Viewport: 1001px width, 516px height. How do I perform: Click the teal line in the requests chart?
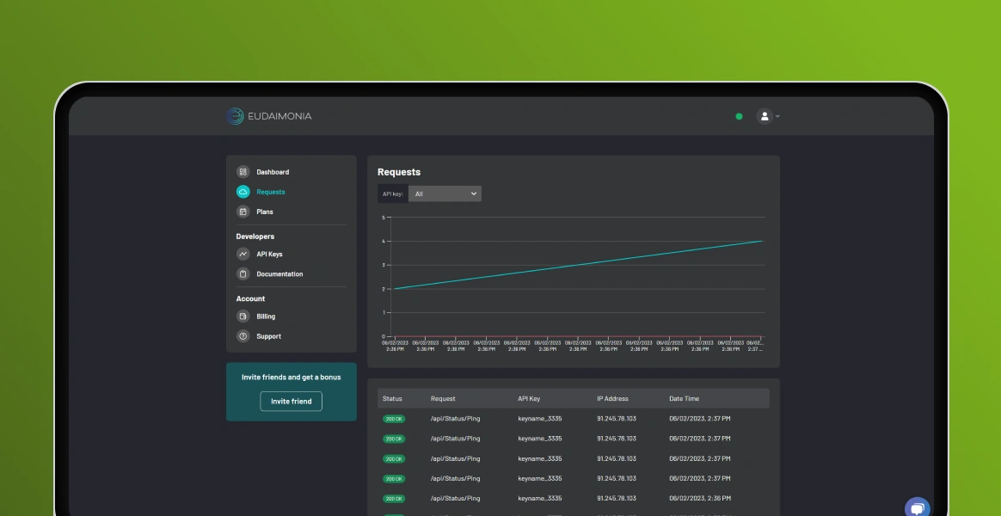[578, 265]
